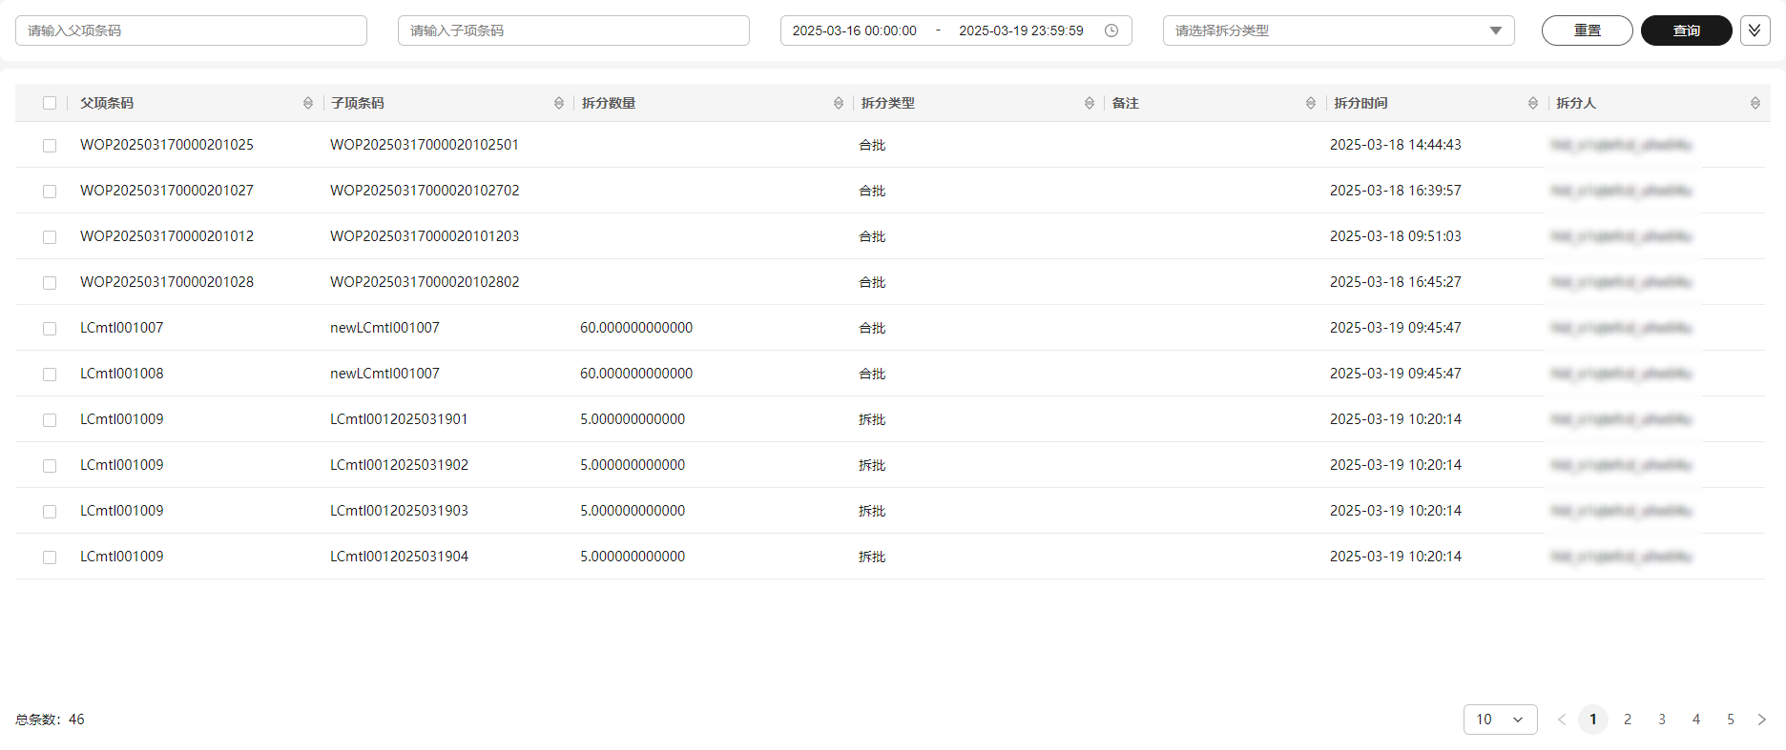Screen dimensions: 1786x750
Task: Select 60.000000000000 in LCmtl001008 row
Action: (x=636, y=374)
